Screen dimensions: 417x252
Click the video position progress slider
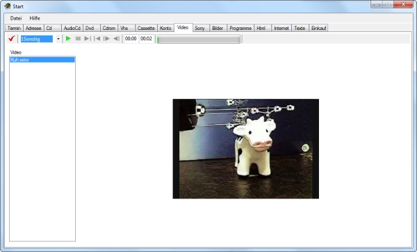pyautogui.click(x=199, y=40)
